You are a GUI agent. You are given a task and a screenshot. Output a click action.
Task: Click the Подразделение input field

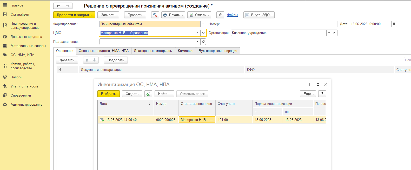click(147, 42)
